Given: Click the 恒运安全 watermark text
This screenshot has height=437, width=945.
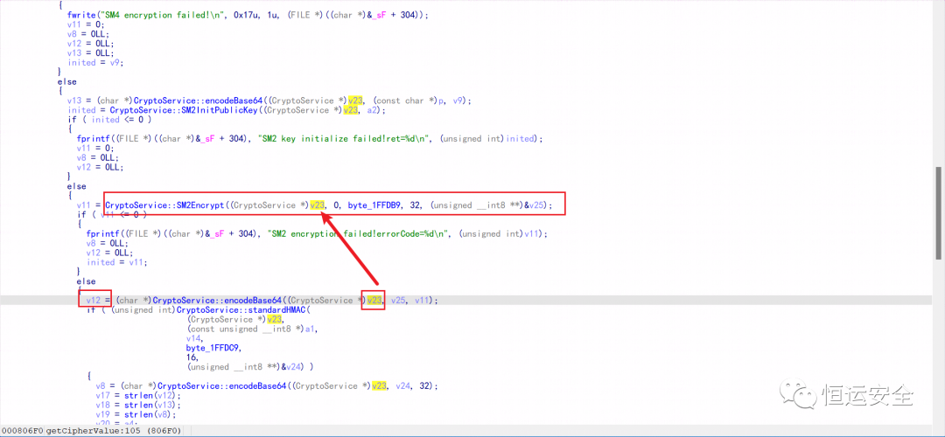Looking at the screenshot, I should point(864,396).
